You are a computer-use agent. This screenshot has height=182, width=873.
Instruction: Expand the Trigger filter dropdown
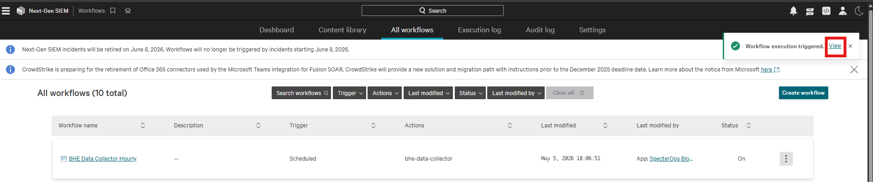(349, 93)
